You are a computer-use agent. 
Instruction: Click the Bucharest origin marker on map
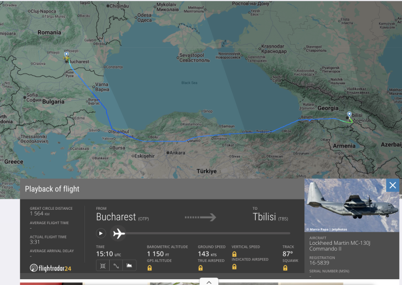coord(67,55)
